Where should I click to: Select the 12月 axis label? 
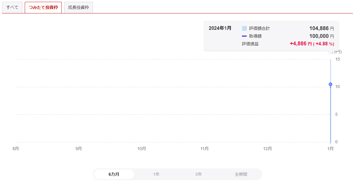click(x=268, y=149)
